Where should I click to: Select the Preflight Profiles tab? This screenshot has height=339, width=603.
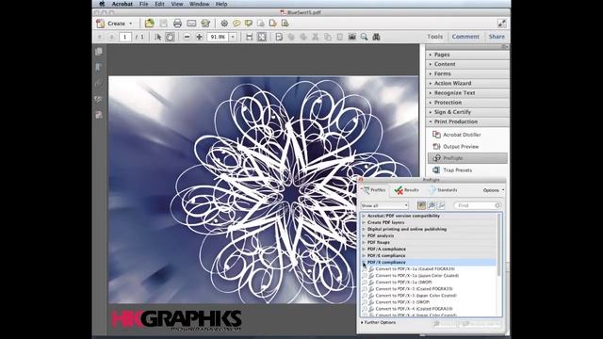pos(374,190)
